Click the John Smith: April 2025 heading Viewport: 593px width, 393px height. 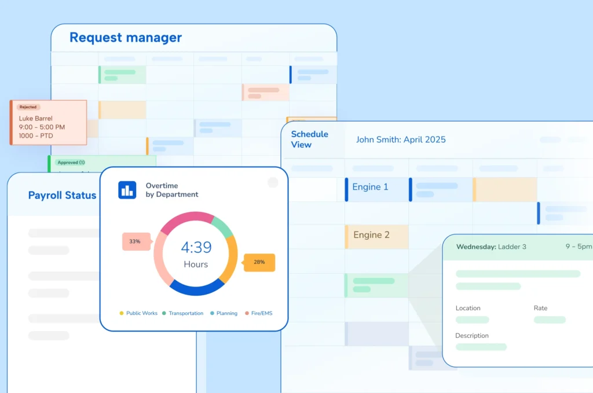tap(401, 139)
